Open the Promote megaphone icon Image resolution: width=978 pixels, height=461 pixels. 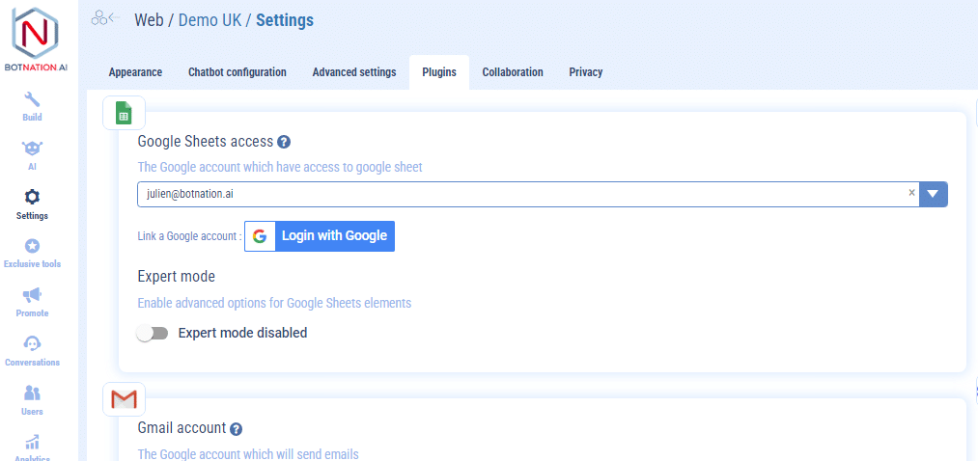(32, 295)
